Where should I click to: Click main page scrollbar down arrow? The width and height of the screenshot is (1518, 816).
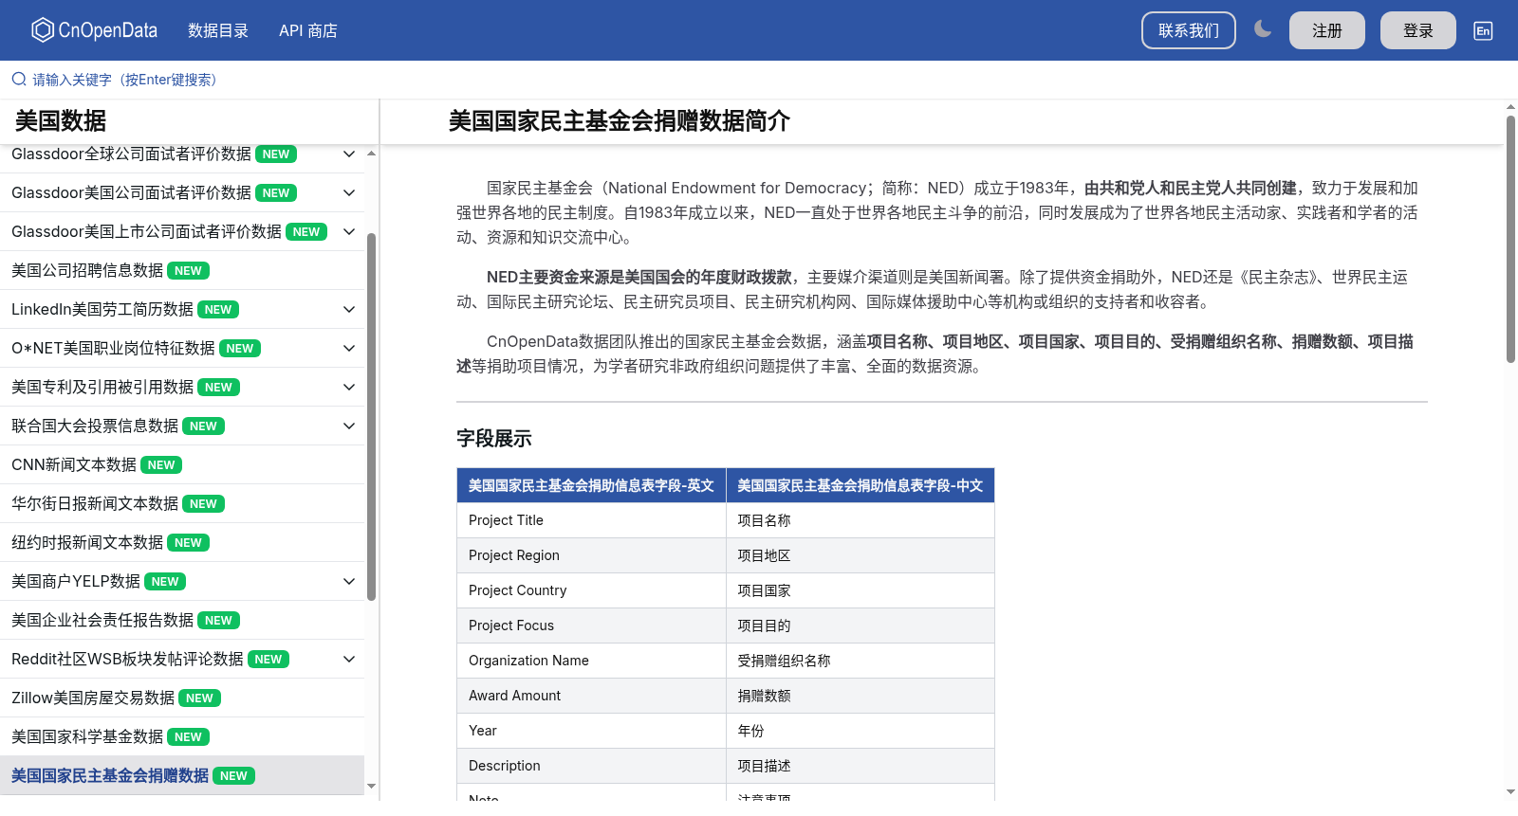[1510, 790]
